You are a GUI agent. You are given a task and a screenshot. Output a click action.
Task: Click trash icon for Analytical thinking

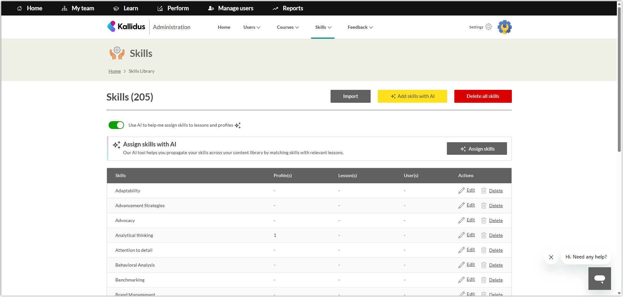point(483,235)
